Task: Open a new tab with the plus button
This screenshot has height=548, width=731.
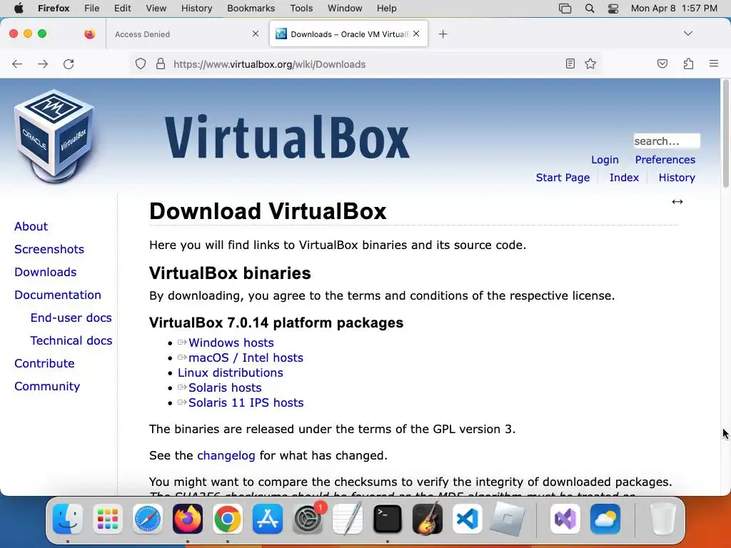Action: (443, 34)
